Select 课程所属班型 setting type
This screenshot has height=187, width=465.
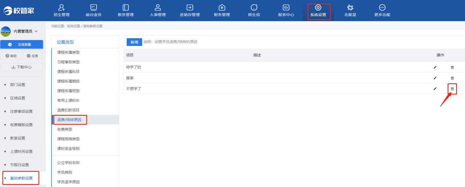tap(68, 91)
